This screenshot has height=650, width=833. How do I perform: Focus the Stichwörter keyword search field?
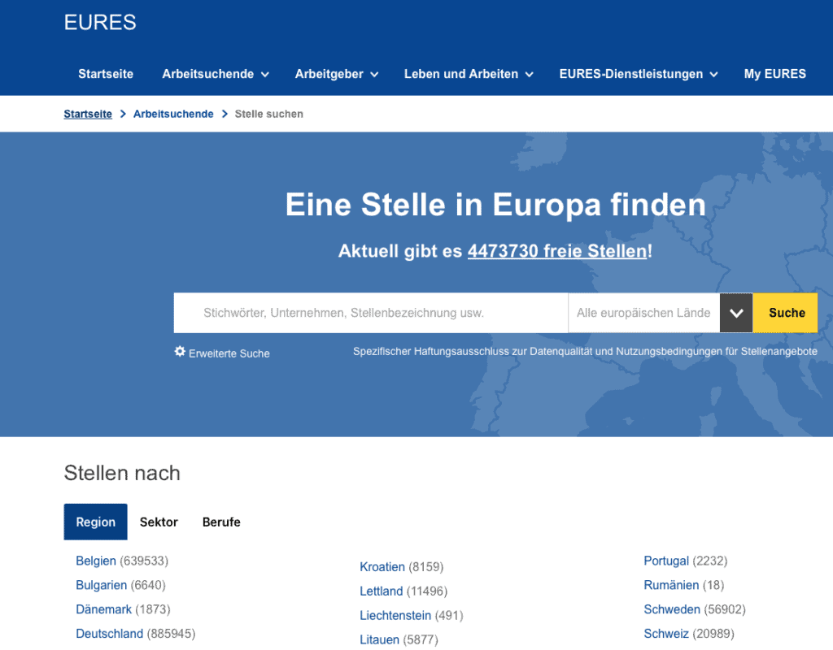coord(371,313)
